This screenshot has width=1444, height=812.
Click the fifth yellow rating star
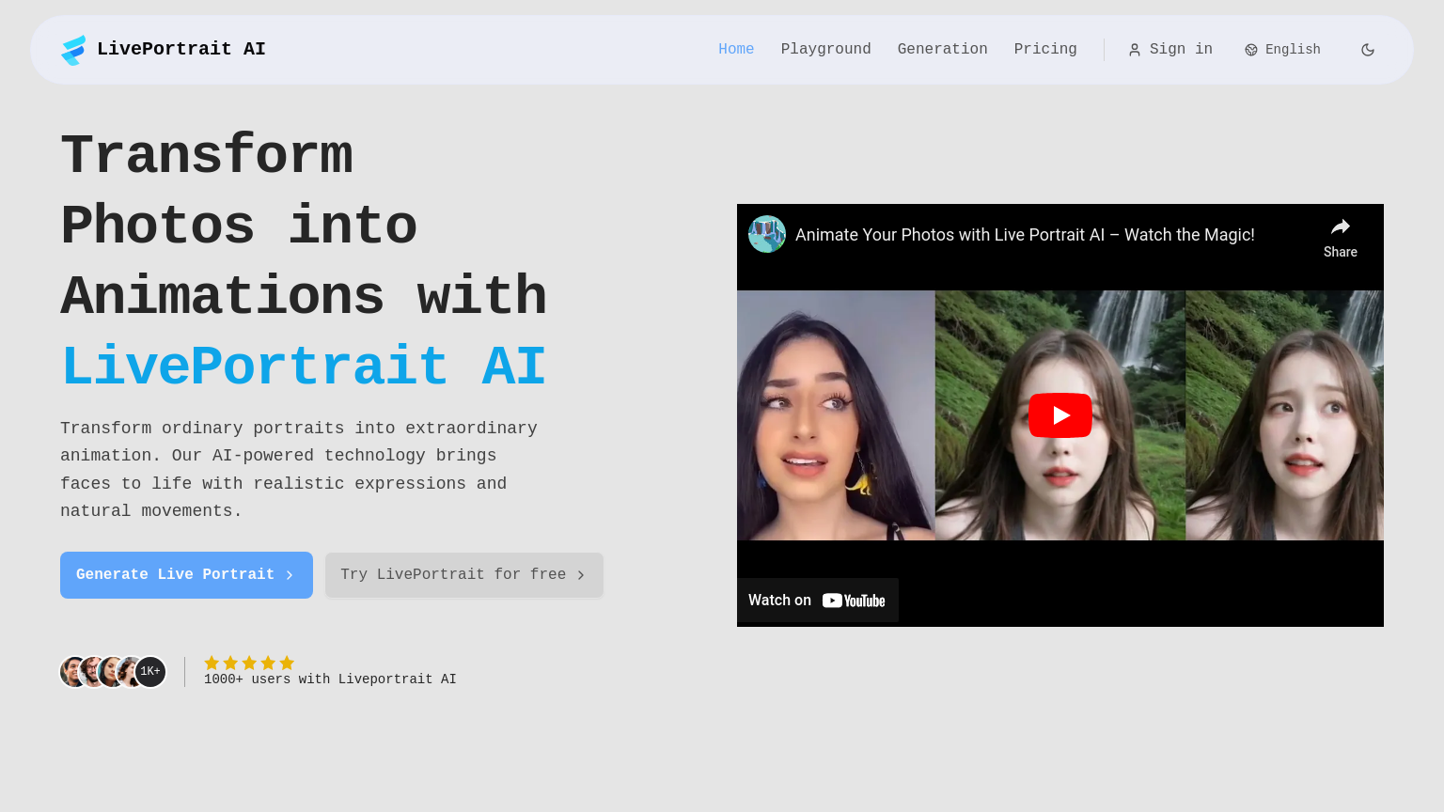tap(287, 663)
